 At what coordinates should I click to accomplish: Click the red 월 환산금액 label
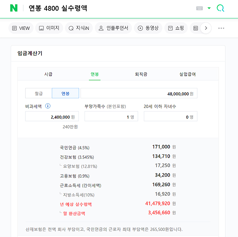point(74,214)
